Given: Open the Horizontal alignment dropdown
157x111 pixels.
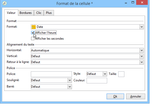Looking at the screenshot, I should (142, 50).
